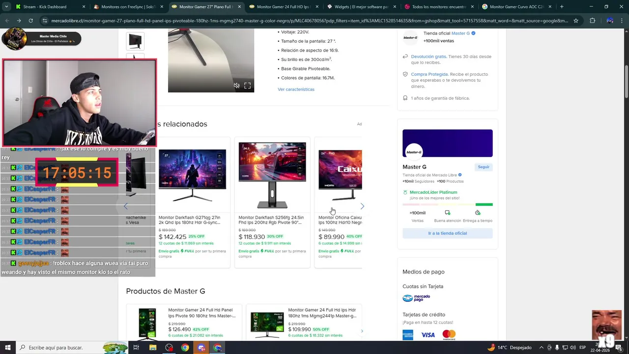Open Task View on the taskbar
This screenshot has height=354, width=629.
click(x=136, y=348)
